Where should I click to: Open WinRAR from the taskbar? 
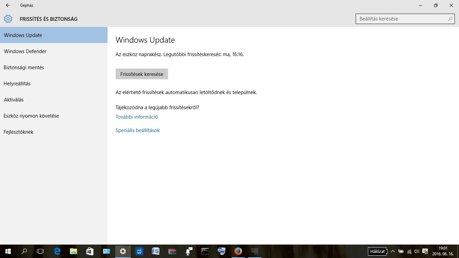(x=172, y=251)
